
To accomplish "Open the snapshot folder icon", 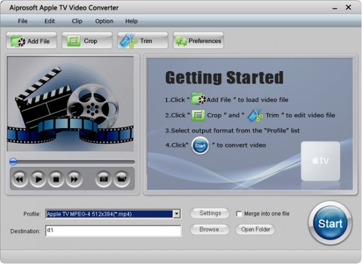I will click(x=121, y=178).
